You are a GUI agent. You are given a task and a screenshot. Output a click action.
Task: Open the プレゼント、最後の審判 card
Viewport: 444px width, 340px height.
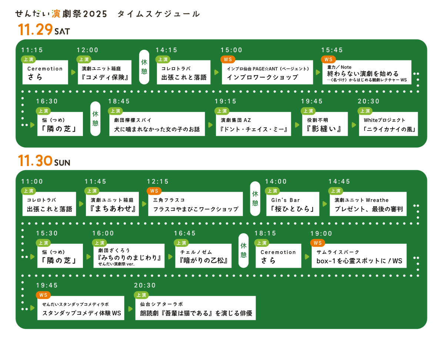[x=368, y=204]
